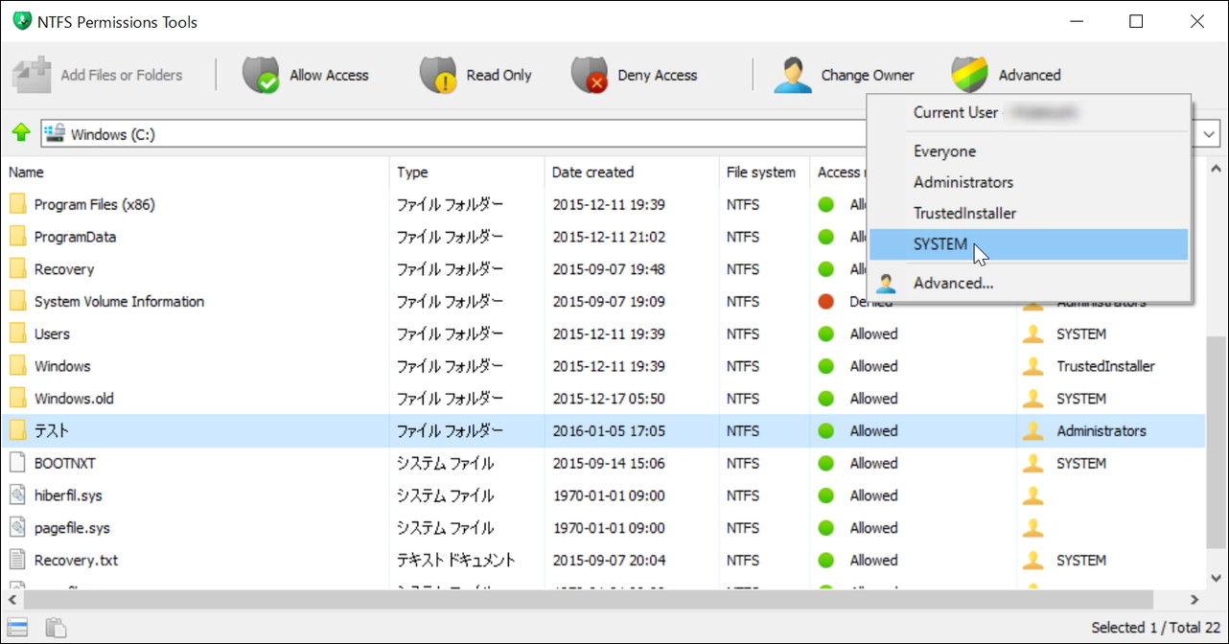
Task: Click horizontal scrollbar right arrow
Action: [1194, 600]
